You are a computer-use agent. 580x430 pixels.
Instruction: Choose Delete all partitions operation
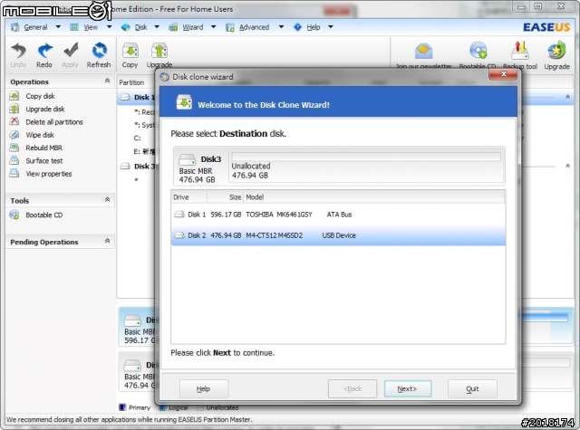pos(54,122)
